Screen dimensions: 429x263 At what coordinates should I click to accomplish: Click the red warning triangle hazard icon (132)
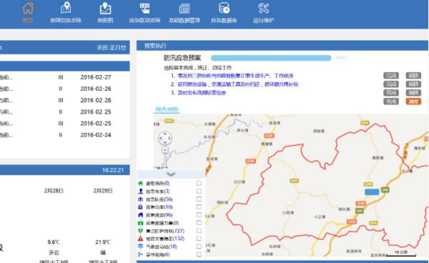click(140, 239)
